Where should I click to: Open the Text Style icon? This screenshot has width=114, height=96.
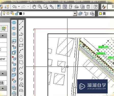104,7
